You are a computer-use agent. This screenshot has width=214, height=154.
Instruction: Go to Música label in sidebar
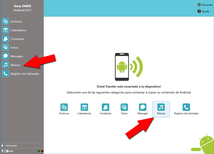[x=15, y=65]
